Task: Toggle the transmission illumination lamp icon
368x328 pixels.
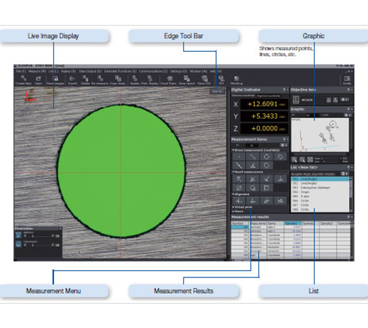Action: (18, 244)
